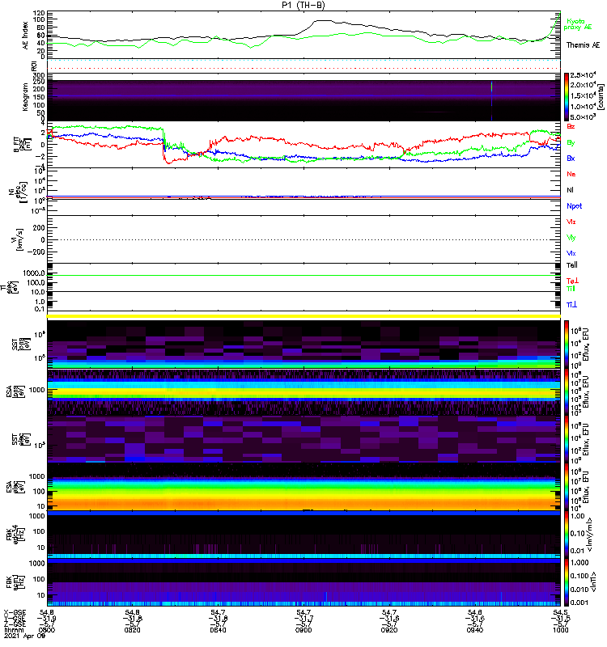Click the 2.5×10^4 value on counts color bar
The width and height of the screenshot is (607, 647).
pos(583,75)
